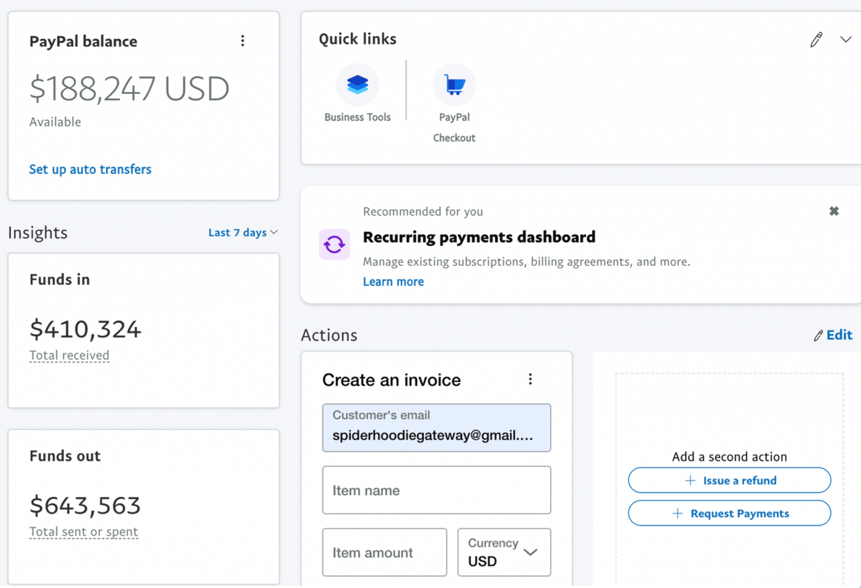Click the $188,247 USD balance amount

pyautogui.click(x=129, y=89)
